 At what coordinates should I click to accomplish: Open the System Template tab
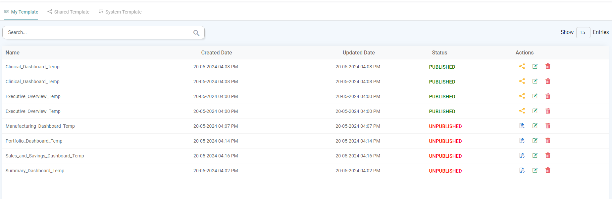120,12
